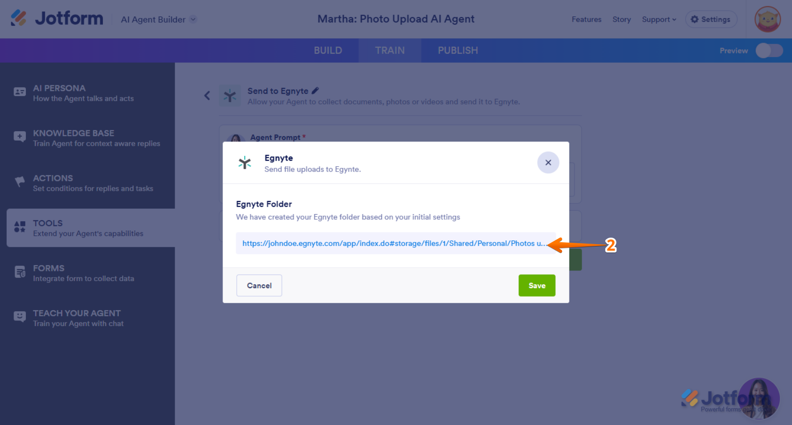Select the Tools sidebar icon
792x425 pixels.
click(x=20, y=227)
